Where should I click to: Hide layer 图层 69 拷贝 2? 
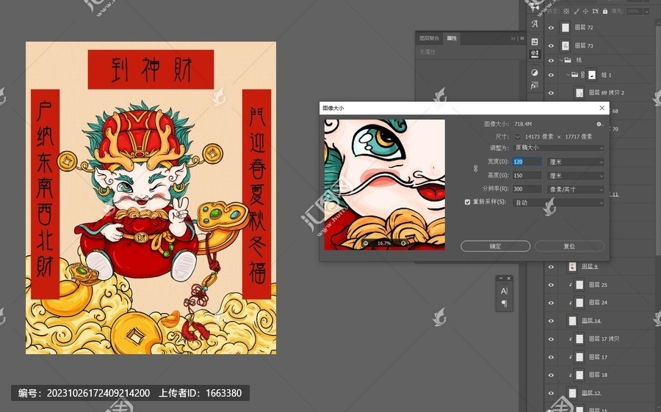(551, 93)
